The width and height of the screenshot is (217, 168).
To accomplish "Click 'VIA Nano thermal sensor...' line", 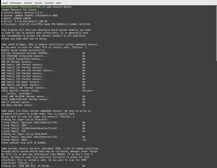I will pyautogui.click(x=19, y=105).
